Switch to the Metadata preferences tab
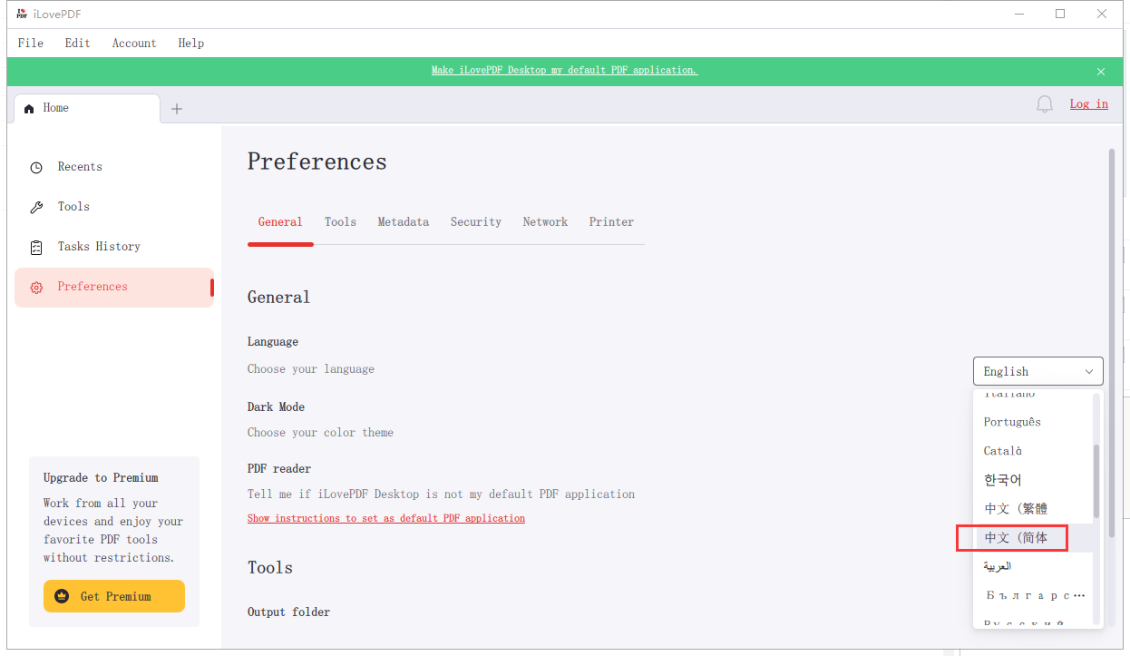 coord(404,222)
